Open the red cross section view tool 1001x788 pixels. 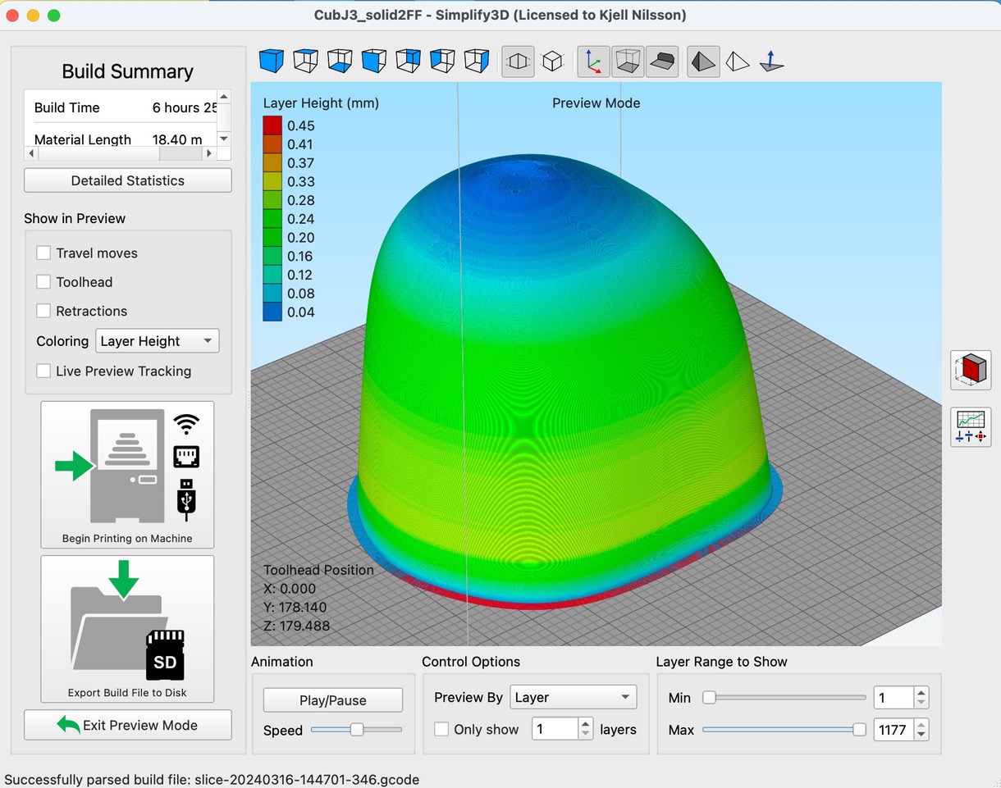[971, 370]
